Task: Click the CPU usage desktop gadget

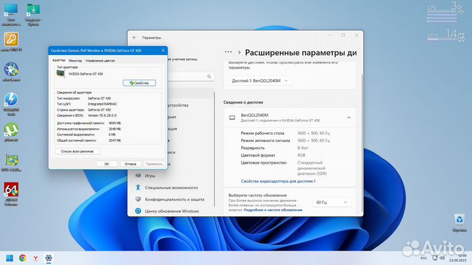Action: click(445, 12)
